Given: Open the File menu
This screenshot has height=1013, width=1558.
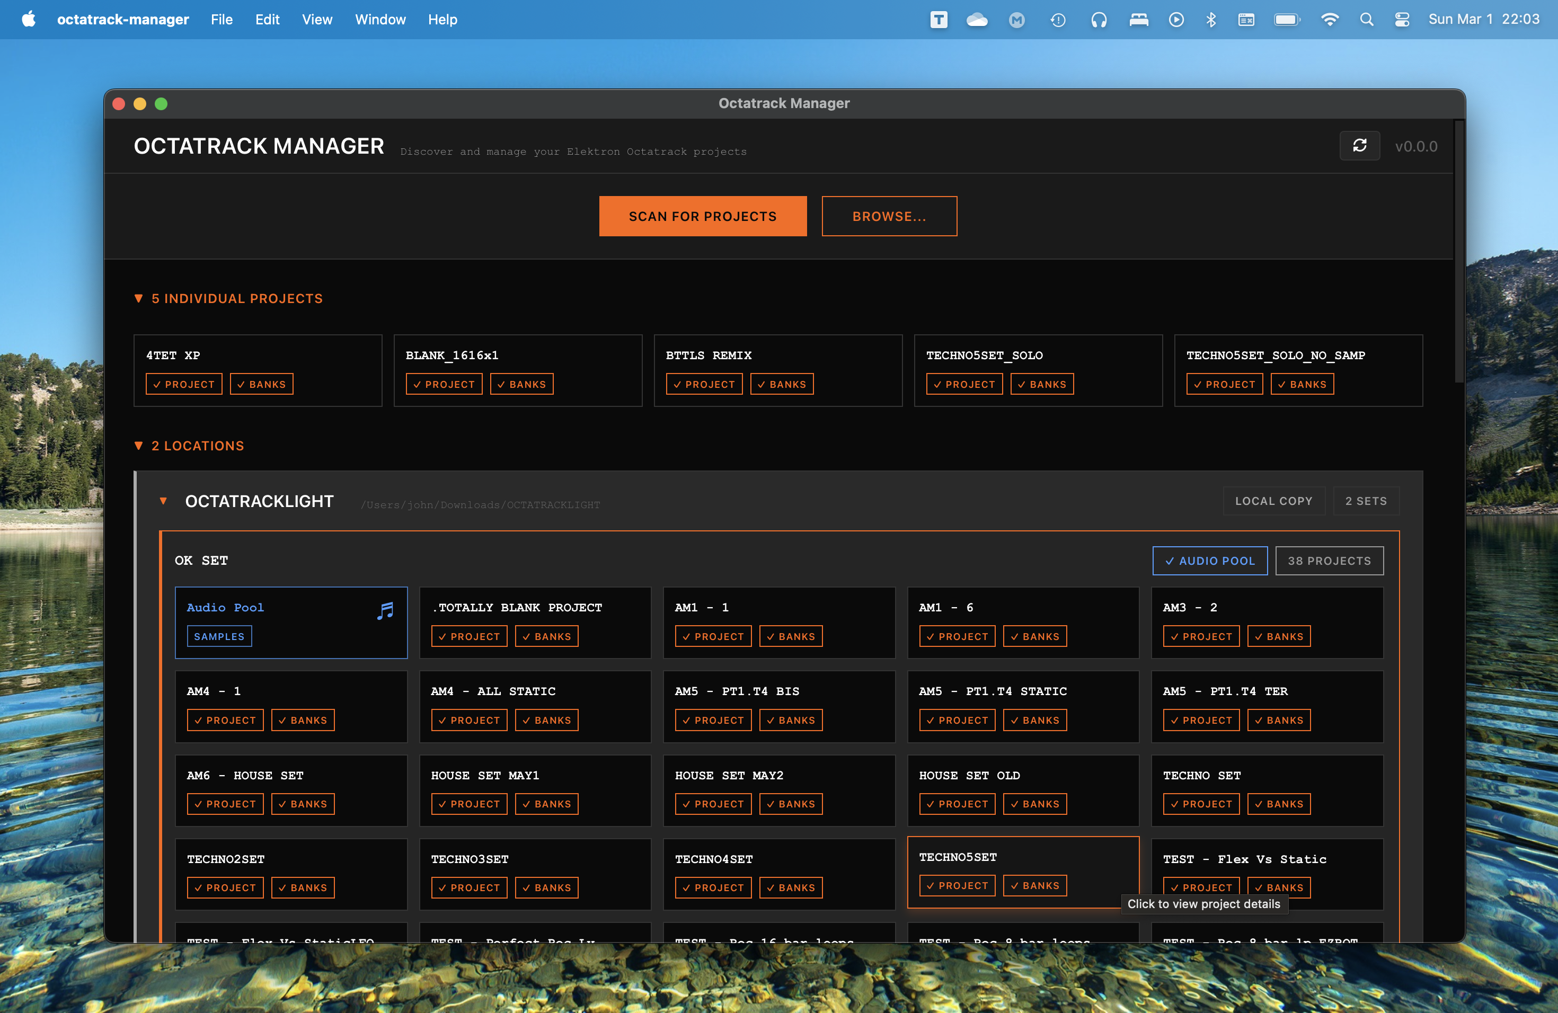Looking at the screenshot, I should click(x=222, y=19).
